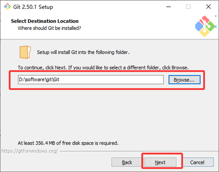219x172 pixels.
Task: Click the disabled maximize window button
Action: coord(188,7)
